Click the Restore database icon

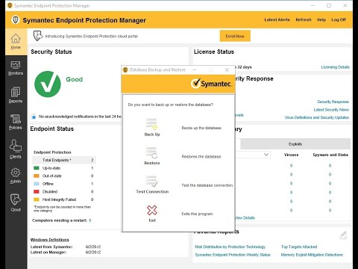coord(151,152)
